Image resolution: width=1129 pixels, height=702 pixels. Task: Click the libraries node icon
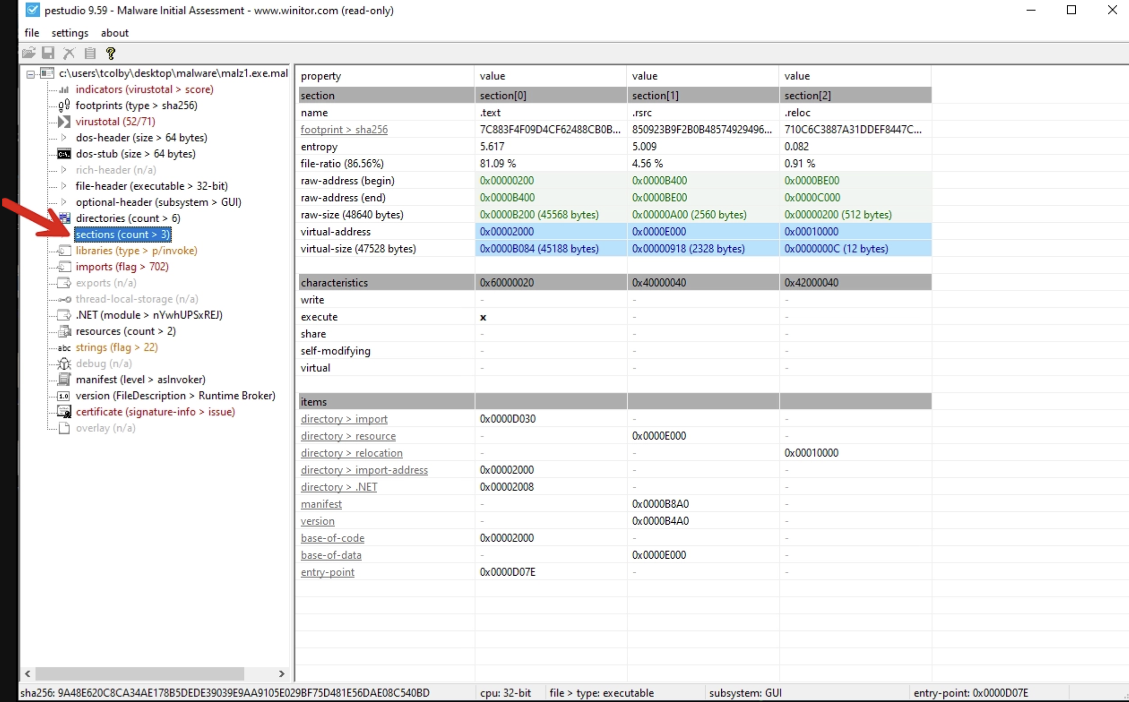pos(64,251)
